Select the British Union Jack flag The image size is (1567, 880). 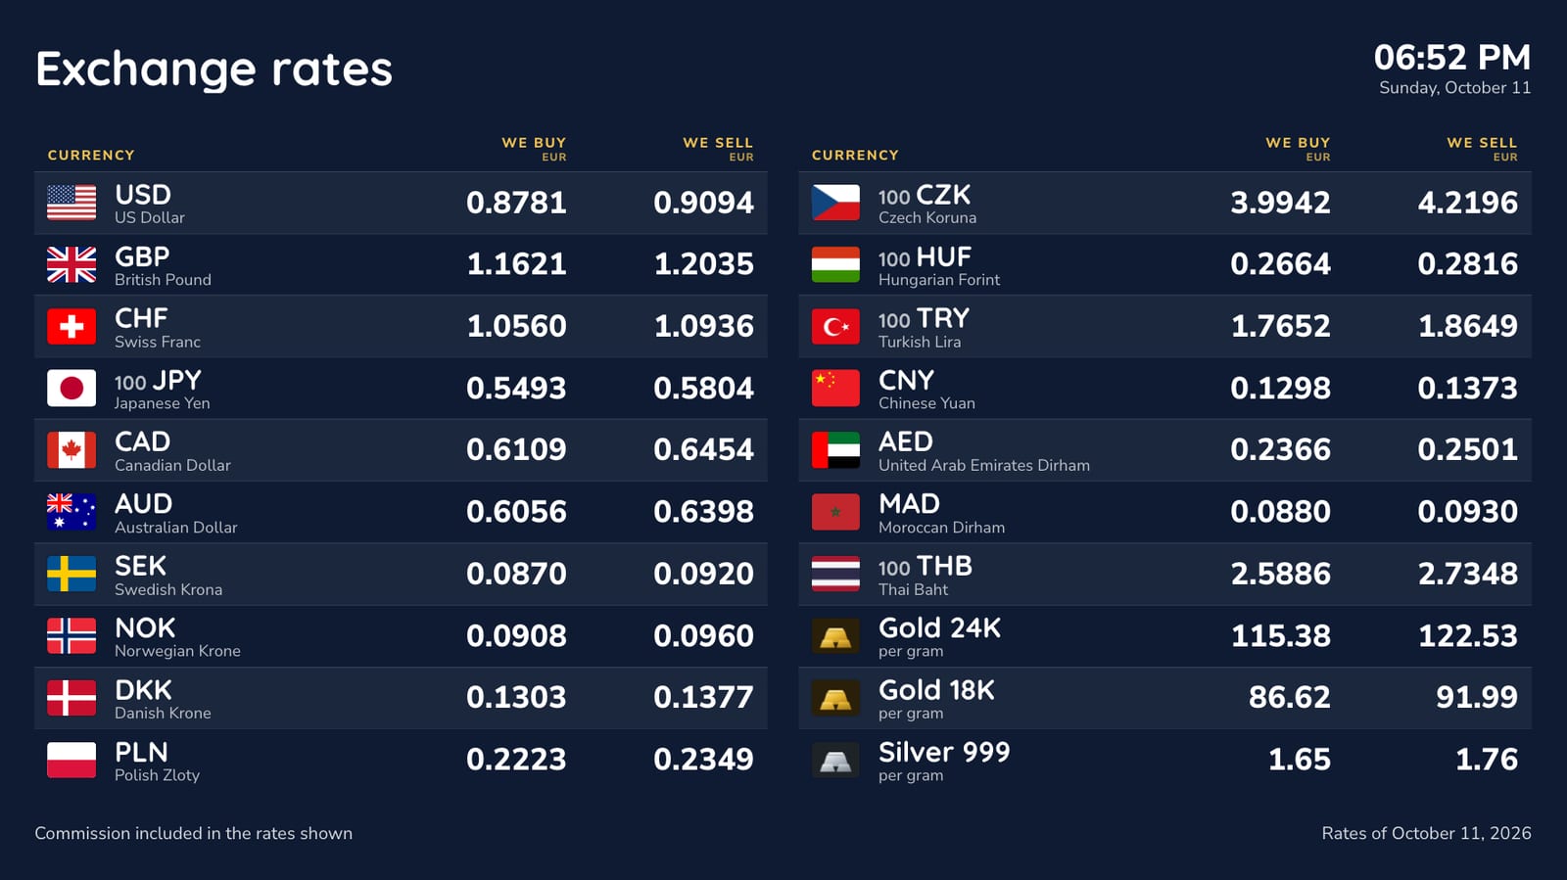point(71,264)
